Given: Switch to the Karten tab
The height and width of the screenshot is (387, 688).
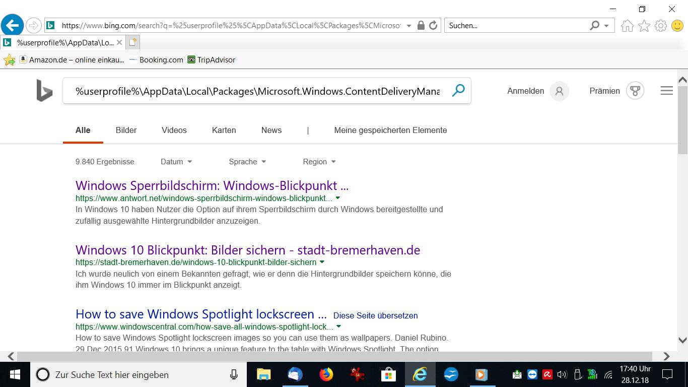Looking at the screenshot, I should click(224, 130).
